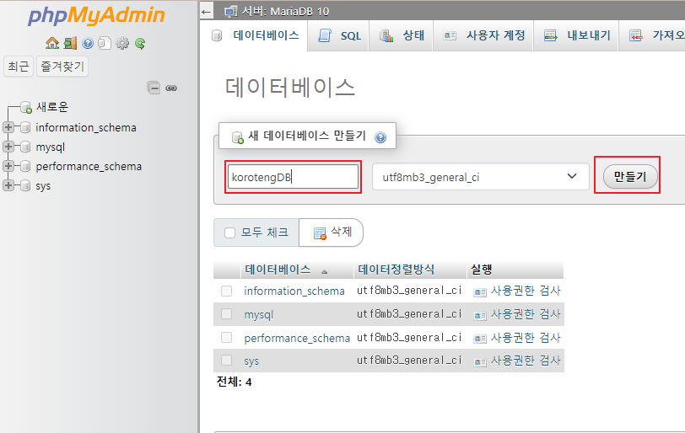Click the privileges icon in mysql row
685x433 pixels.
(x=480, y=315)
